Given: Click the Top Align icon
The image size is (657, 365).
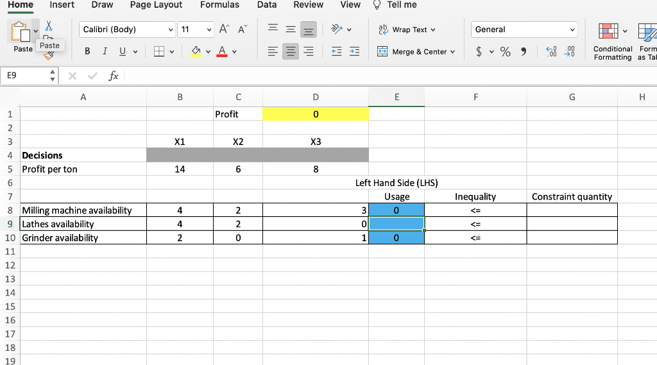Looking at the screenshot, I should (273, 30).
